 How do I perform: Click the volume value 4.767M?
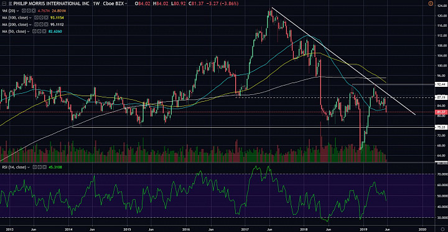pyautogui.click(x=44, y=11)
